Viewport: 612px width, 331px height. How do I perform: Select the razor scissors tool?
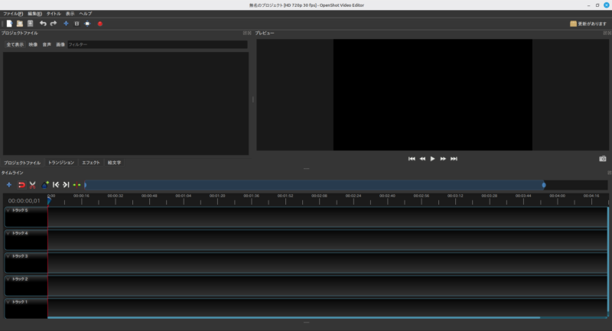[33, 185]
